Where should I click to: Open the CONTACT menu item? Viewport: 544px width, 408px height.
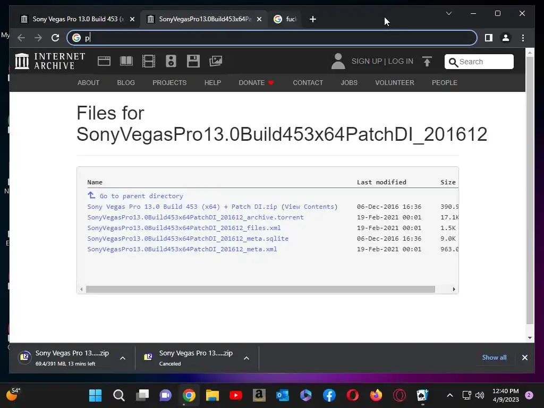point(308,82)
